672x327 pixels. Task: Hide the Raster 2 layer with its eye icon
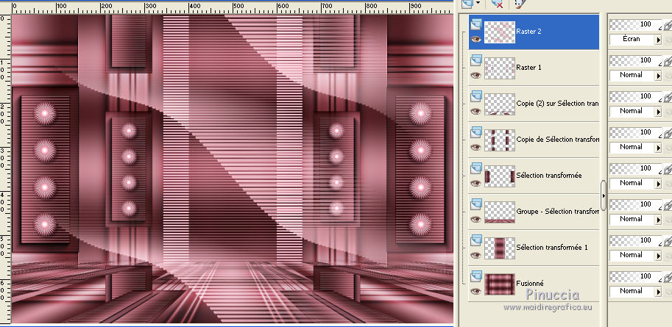[x=475, y=40]
